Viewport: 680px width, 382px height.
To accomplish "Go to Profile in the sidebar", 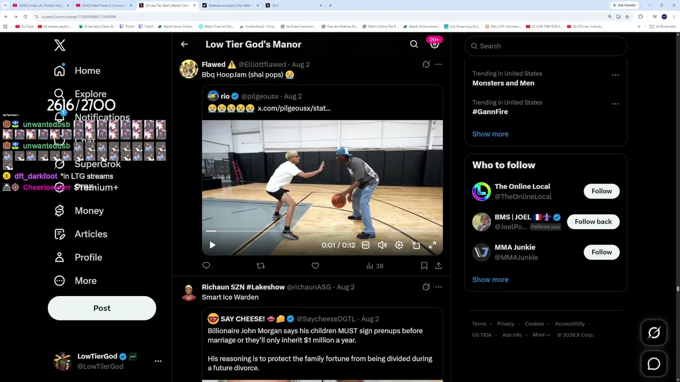I will [x=78, y=257].
